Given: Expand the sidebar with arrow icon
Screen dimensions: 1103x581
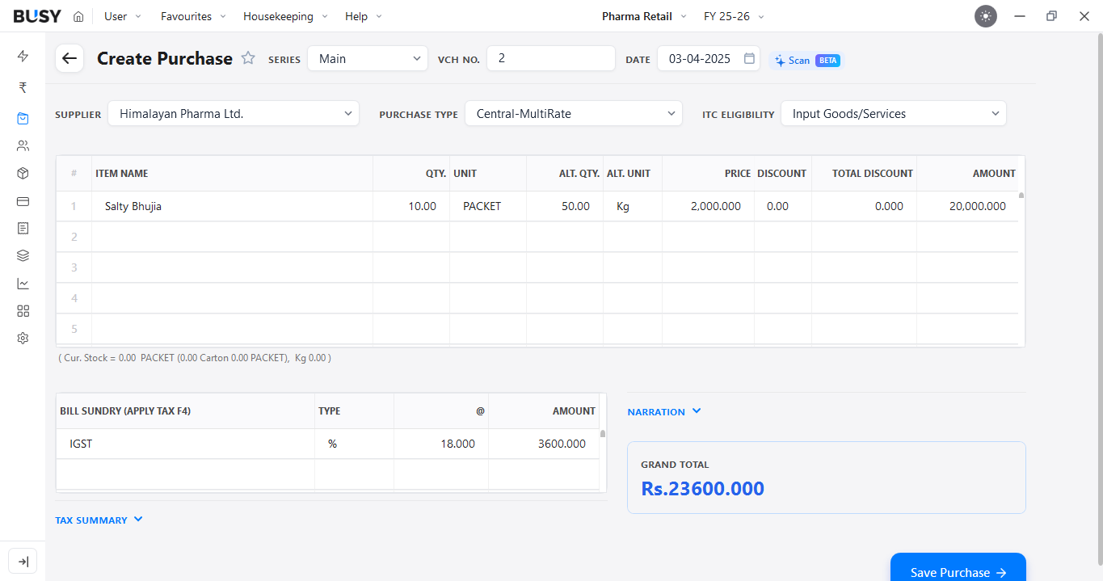Looking at the screenshot, I should pos(23,562).
